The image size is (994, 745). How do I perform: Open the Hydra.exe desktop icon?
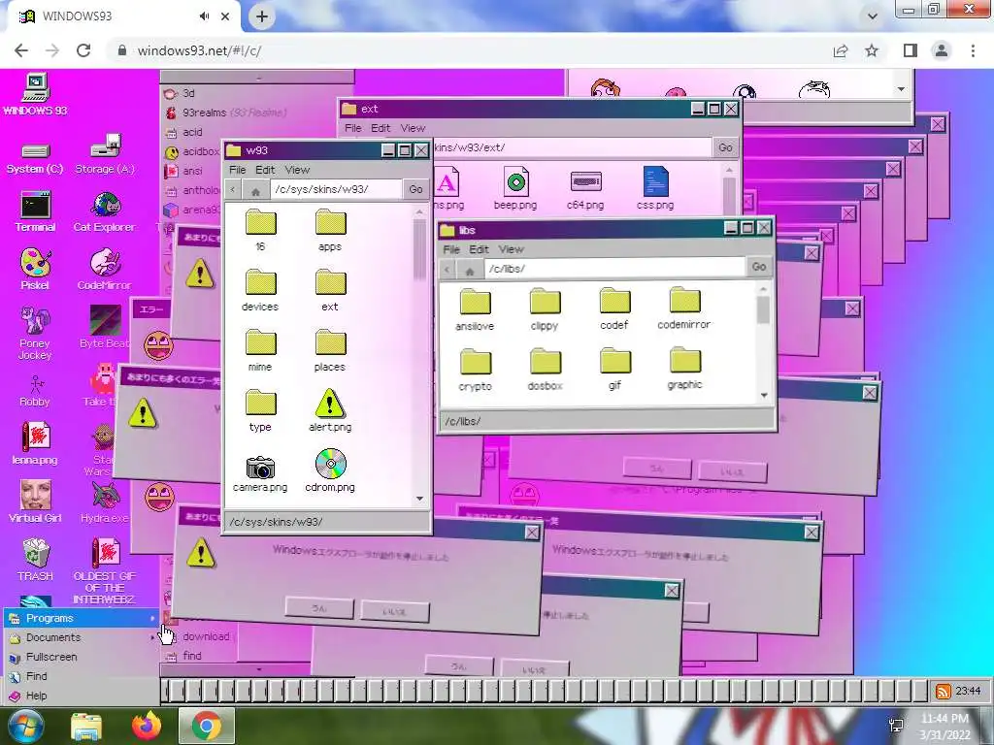(105, 502)
